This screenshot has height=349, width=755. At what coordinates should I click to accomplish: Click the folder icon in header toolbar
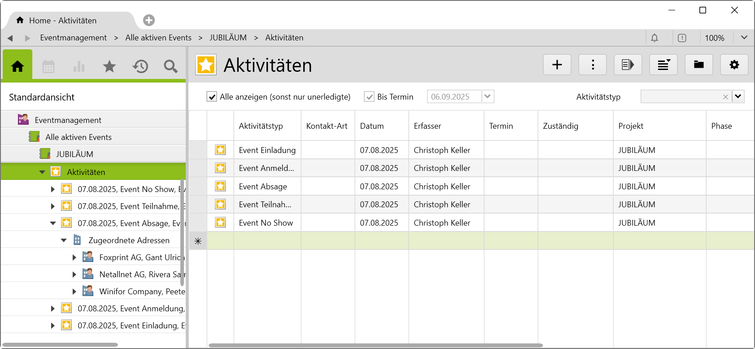coord(699,65)
